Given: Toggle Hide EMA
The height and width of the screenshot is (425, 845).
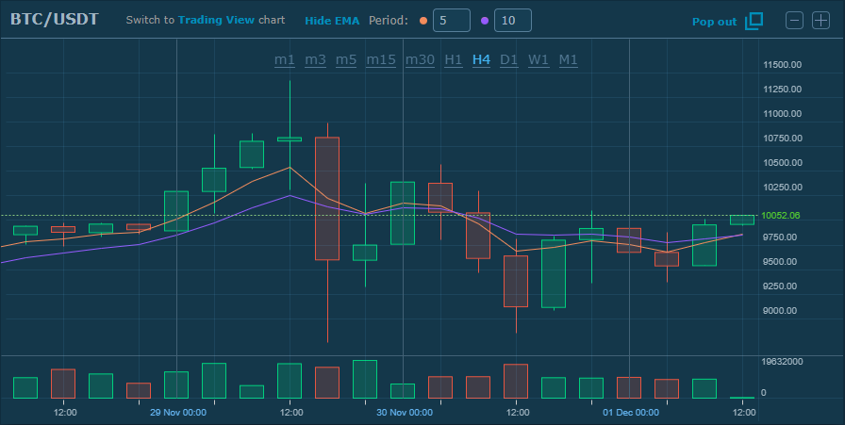Looking at the screenshot, I should (332, 21).
